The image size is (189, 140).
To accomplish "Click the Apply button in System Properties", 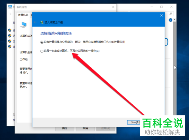I will click(105, 128).
